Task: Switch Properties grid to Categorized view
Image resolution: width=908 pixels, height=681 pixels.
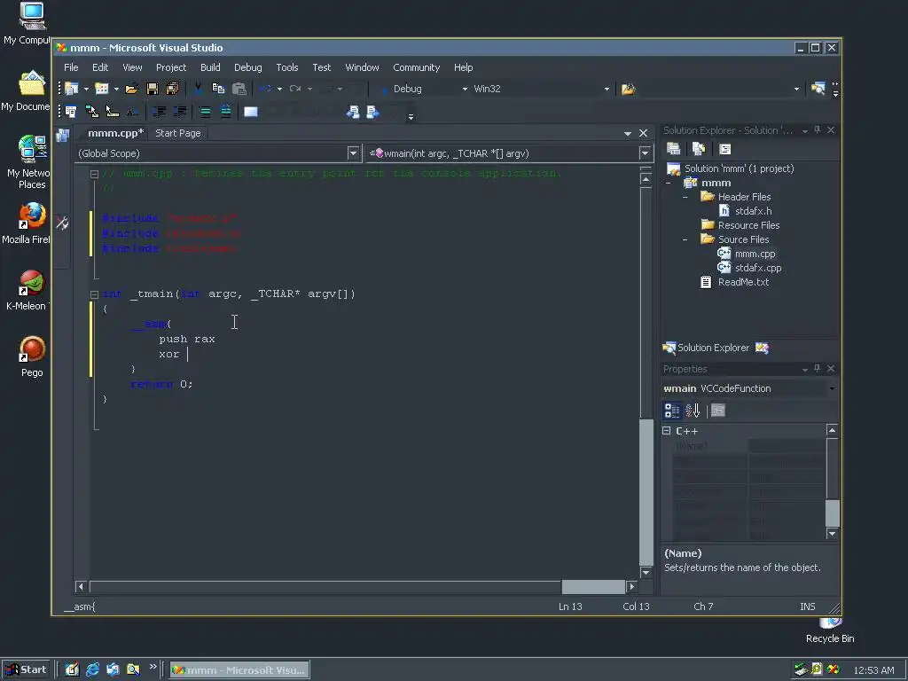Action: pos(672,411)
